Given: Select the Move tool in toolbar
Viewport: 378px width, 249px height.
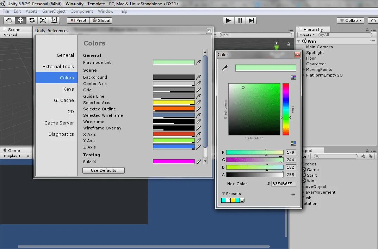Looking at the screenshot, I should click(20, 20).
